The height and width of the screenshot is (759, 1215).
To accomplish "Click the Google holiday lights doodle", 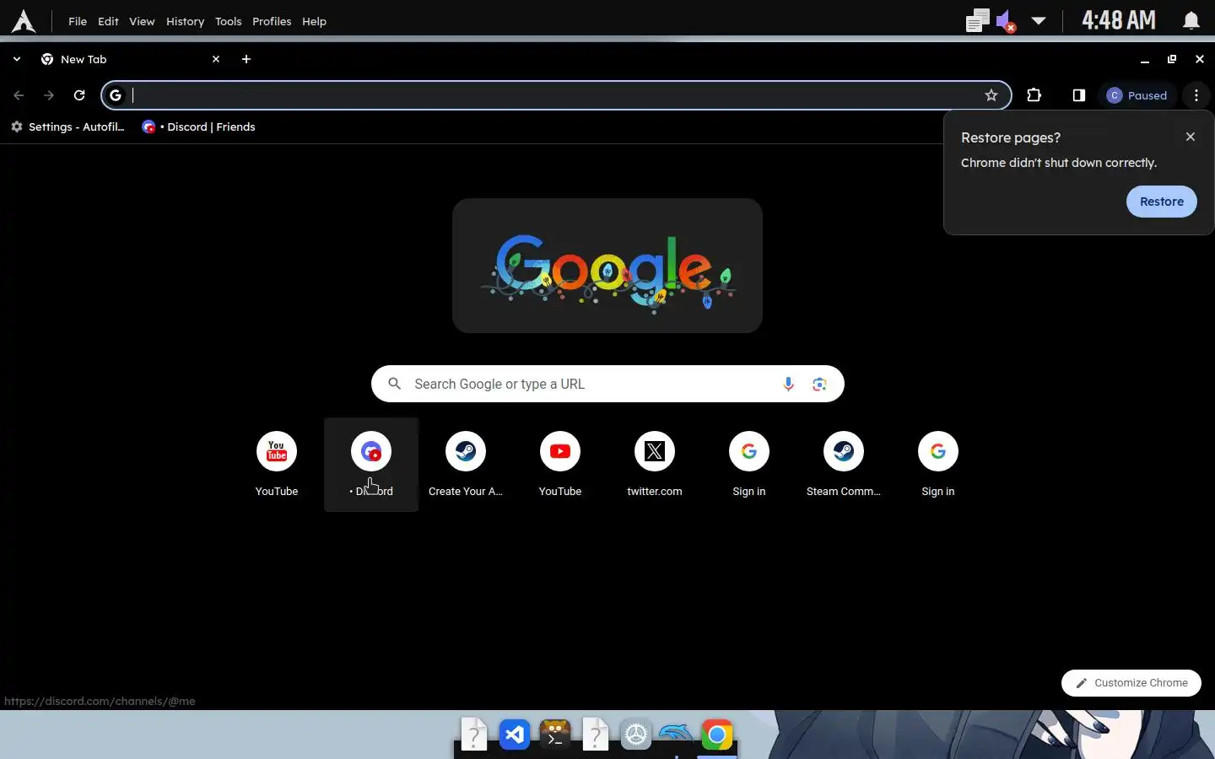I will pos(607,266).
